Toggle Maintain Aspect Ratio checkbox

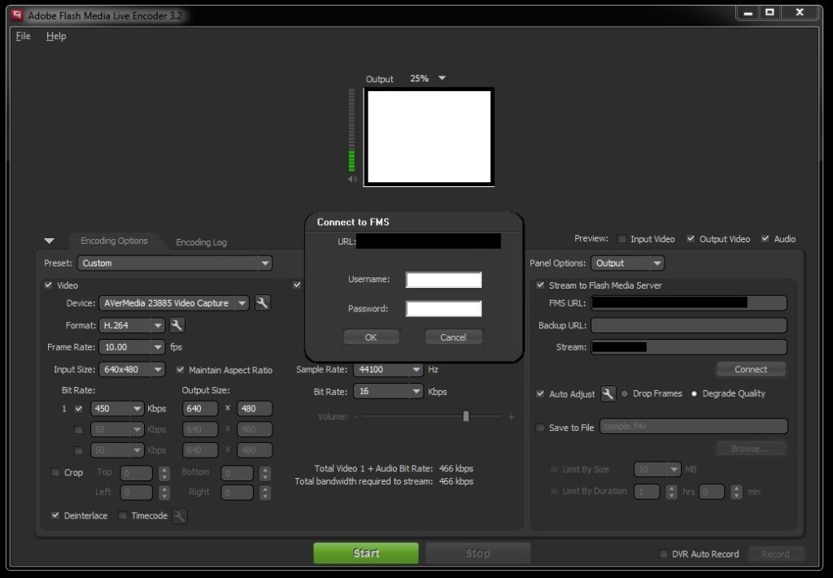click(180, 369)
